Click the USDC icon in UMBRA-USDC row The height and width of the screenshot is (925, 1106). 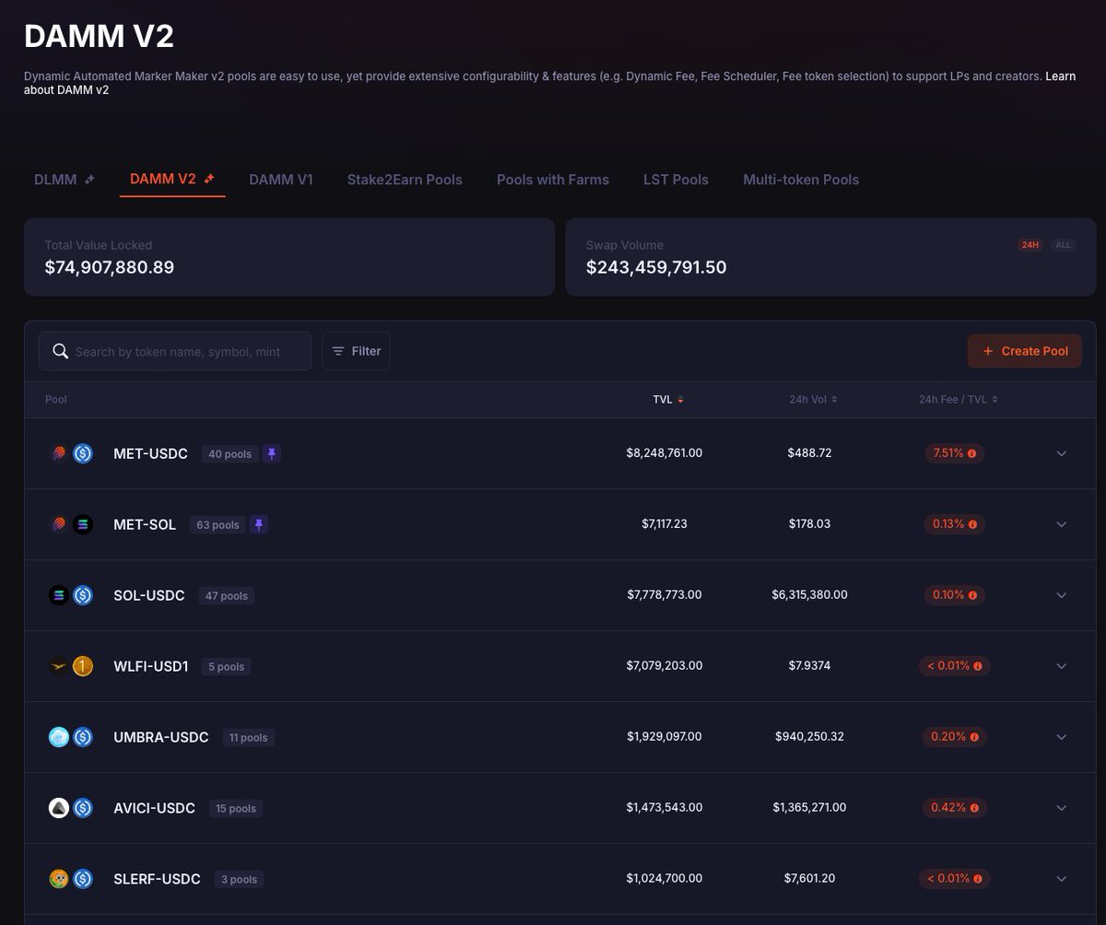coord(83,737)
